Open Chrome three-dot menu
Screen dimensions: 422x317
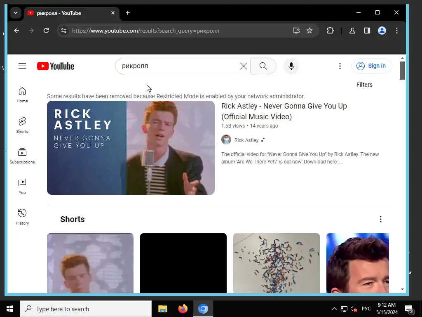[x=397, y=31]
